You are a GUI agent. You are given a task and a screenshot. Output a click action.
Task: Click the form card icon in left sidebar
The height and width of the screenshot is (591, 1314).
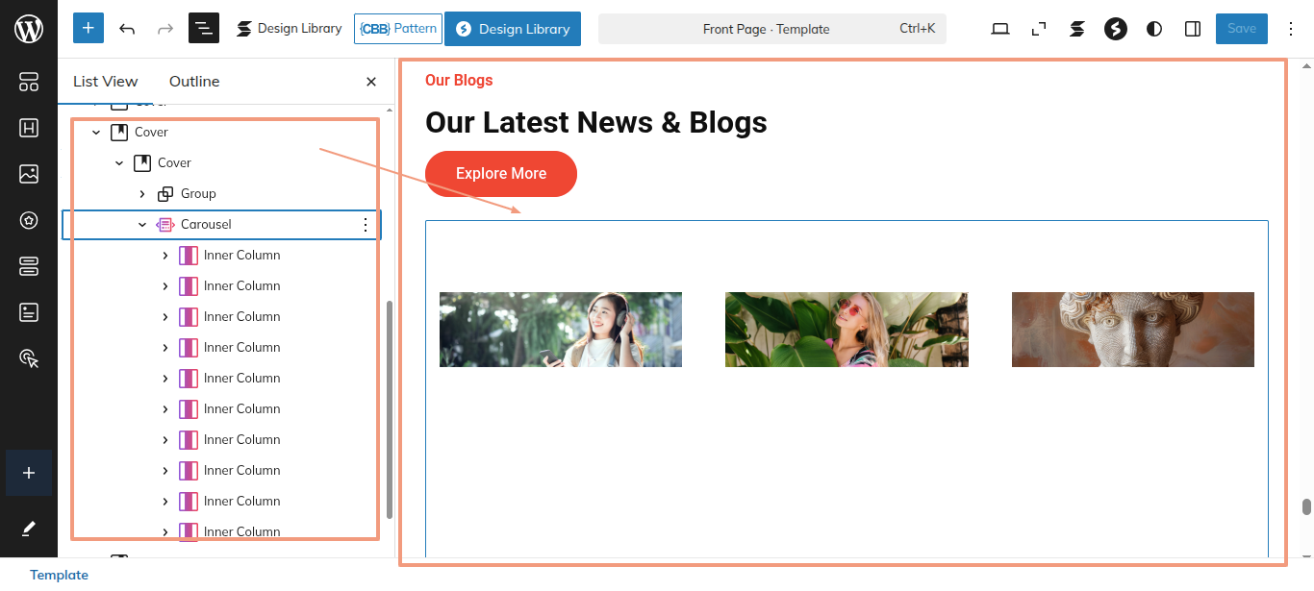tap(29, 312)
